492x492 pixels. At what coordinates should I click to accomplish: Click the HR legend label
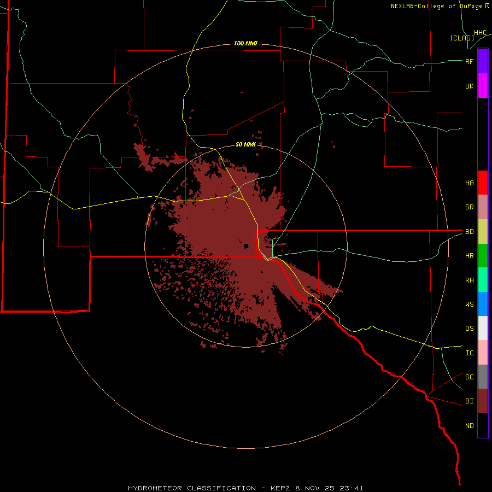point(469,256)
